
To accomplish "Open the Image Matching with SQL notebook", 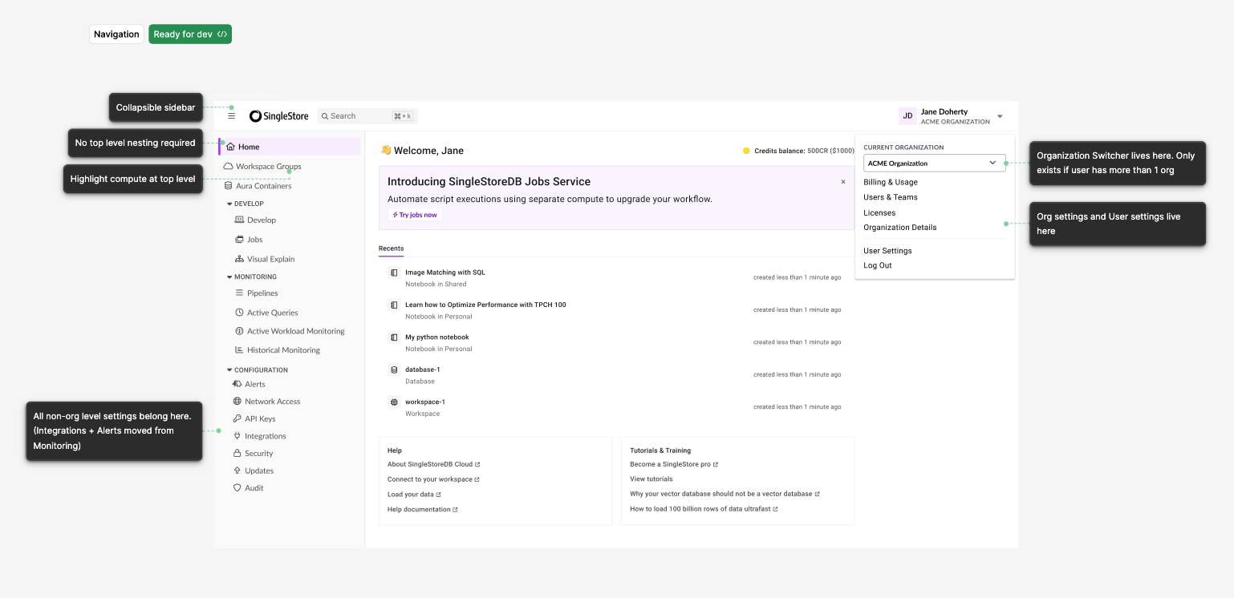I will pos(445,273).
